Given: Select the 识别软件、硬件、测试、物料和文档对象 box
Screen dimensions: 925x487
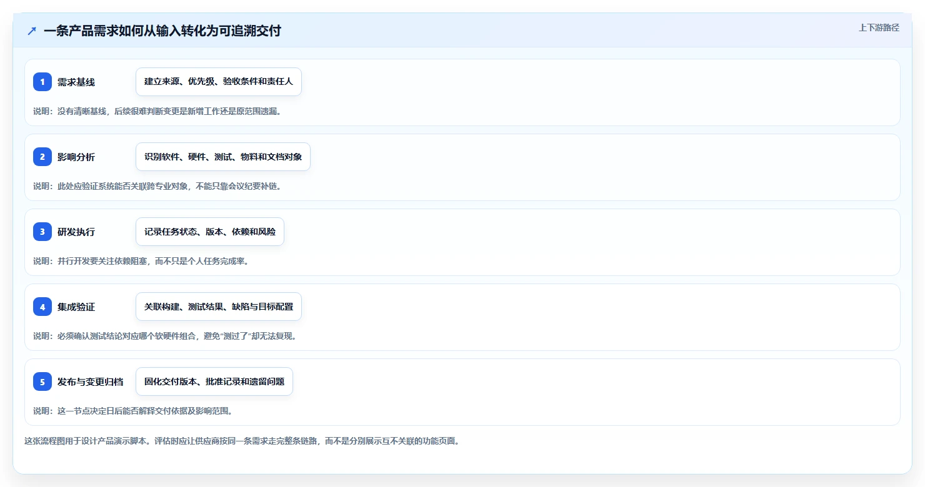Looking at the screenshot, I should click(x=223, y=157).
